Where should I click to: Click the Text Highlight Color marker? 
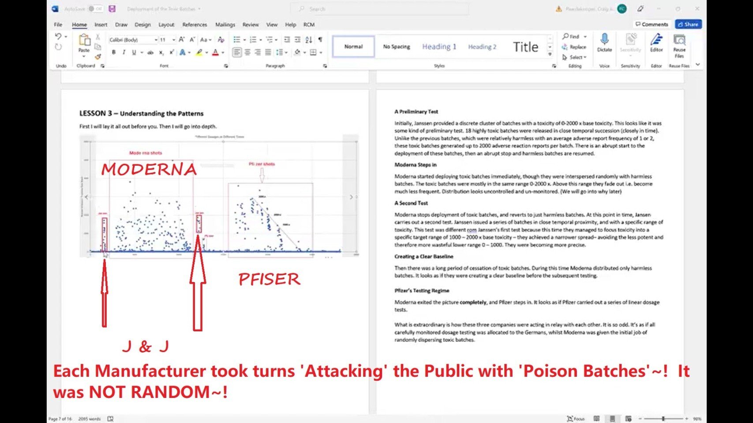coord(199,52)
